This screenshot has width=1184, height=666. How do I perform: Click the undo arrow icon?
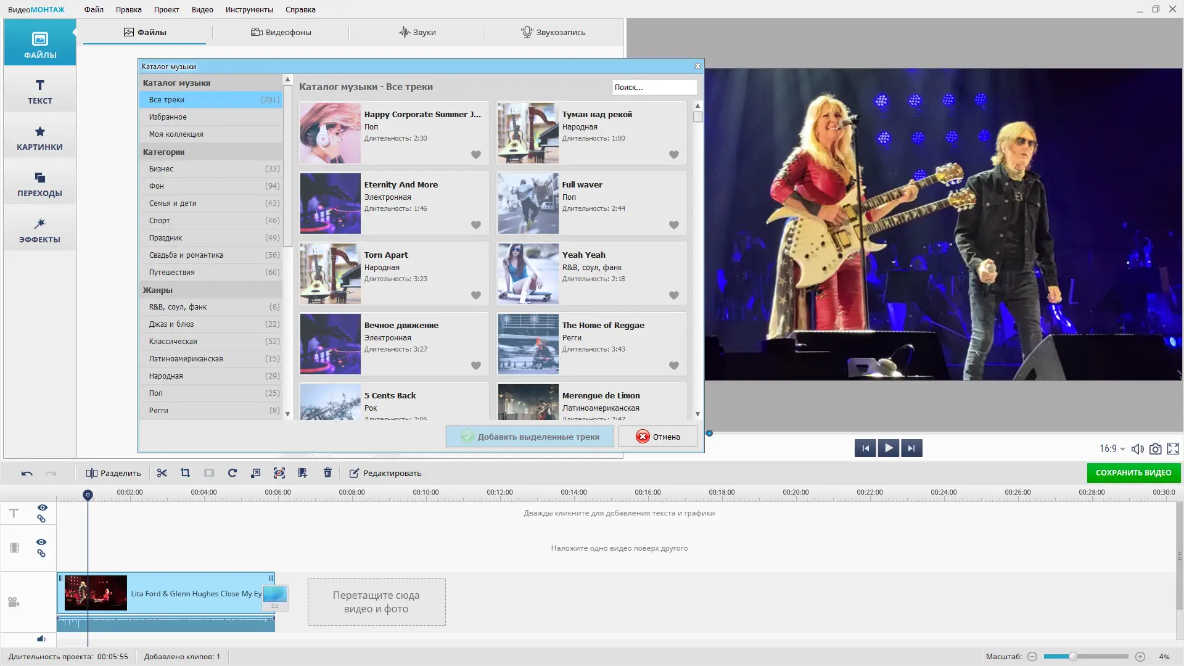coord(27,473)
